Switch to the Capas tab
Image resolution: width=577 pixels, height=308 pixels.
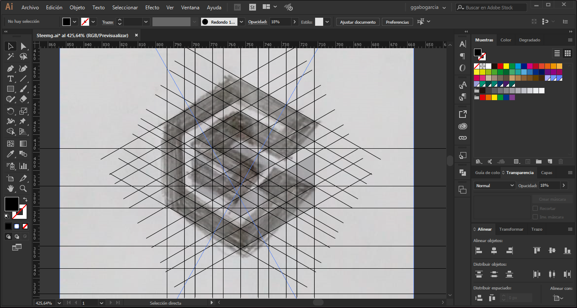tap(546, 172)
